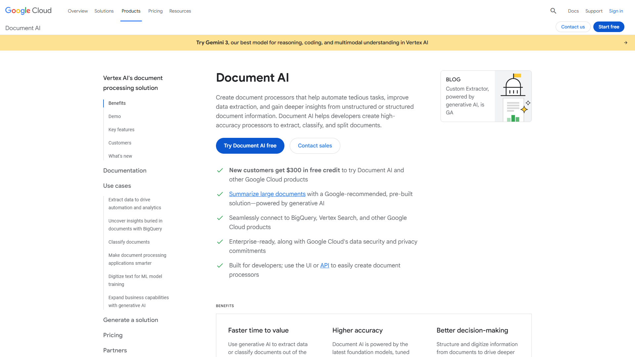Select Contact sales
This screenshot has width=635, height=357.
[315, 145]
